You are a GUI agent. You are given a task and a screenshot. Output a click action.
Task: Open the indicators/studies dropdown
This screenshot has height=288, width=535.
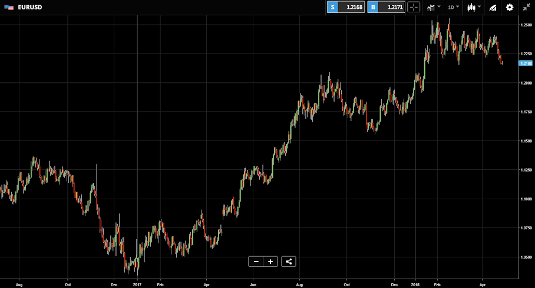pos(433,7)
